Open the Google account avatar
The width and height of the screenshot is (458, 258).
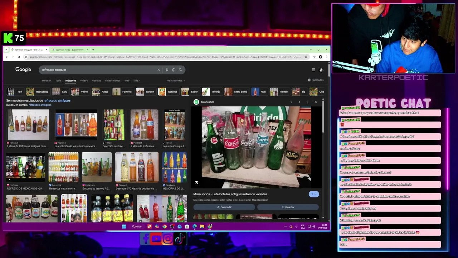321,70
